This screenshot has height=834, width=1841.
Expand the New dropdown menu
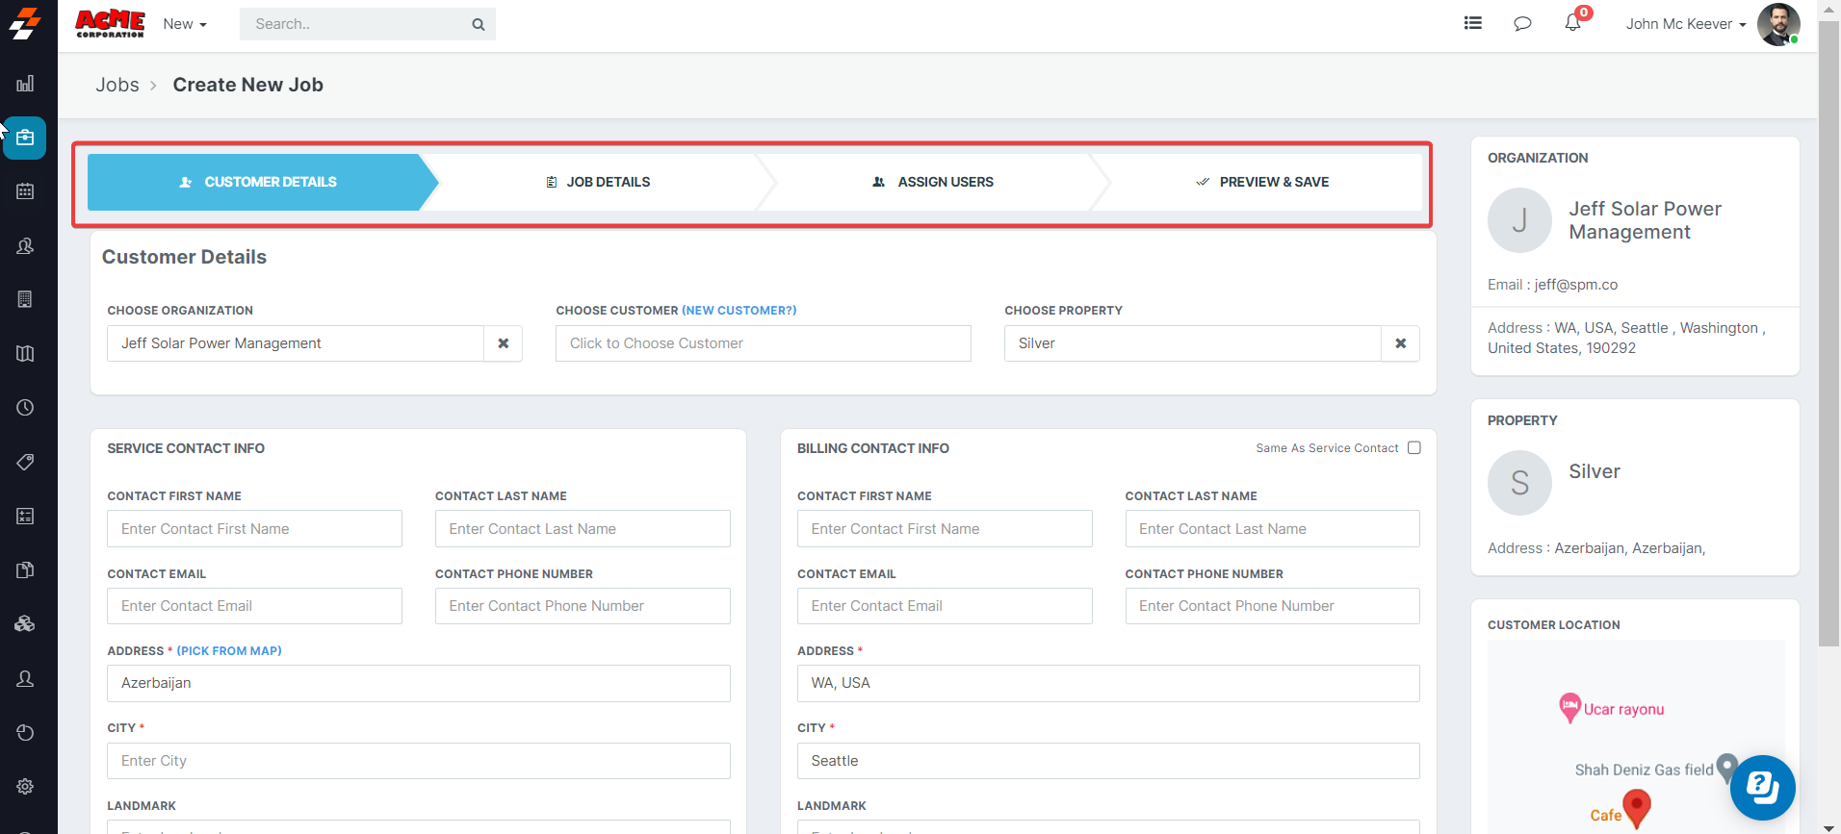(185, 24)
